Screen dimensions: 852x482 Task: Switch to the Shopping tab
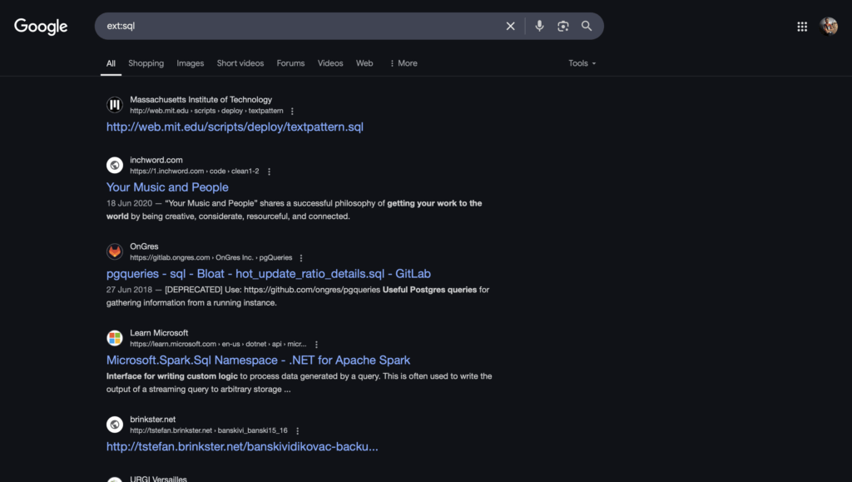click(146, 63)
